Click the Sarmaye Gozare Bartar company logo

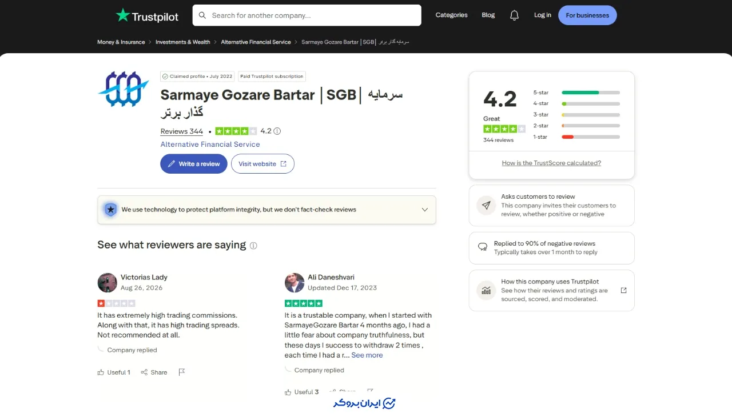click(x=123, y=89)
